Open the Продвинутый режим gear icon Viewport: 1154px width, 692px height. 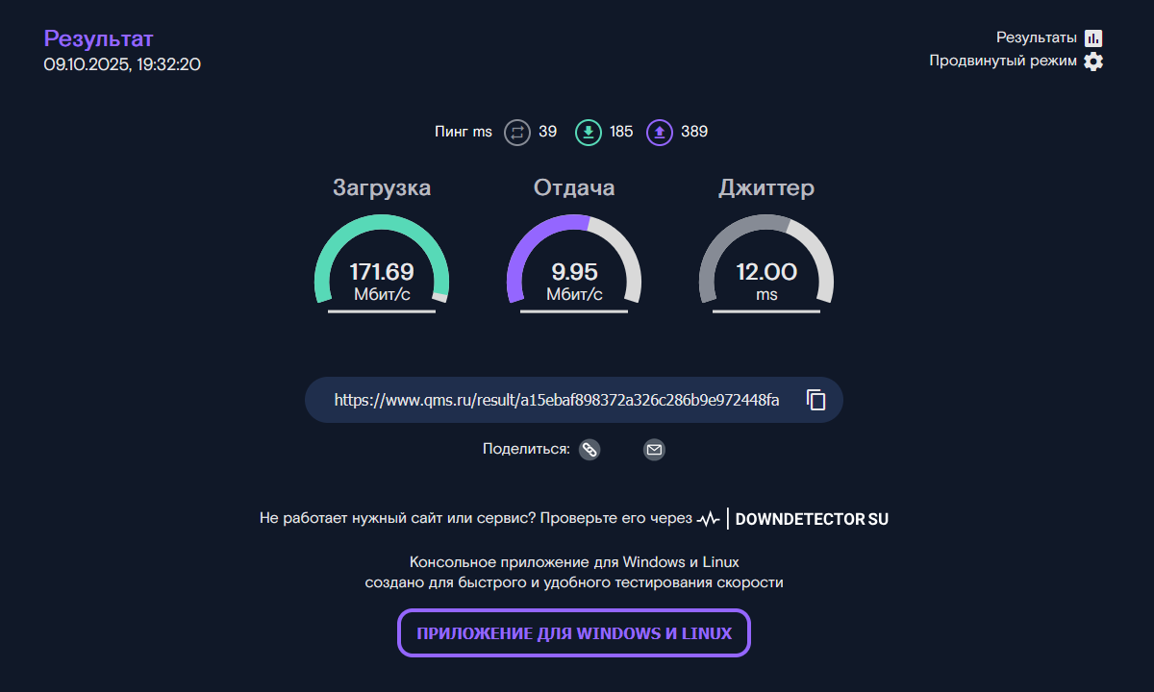pos(1093,62)
